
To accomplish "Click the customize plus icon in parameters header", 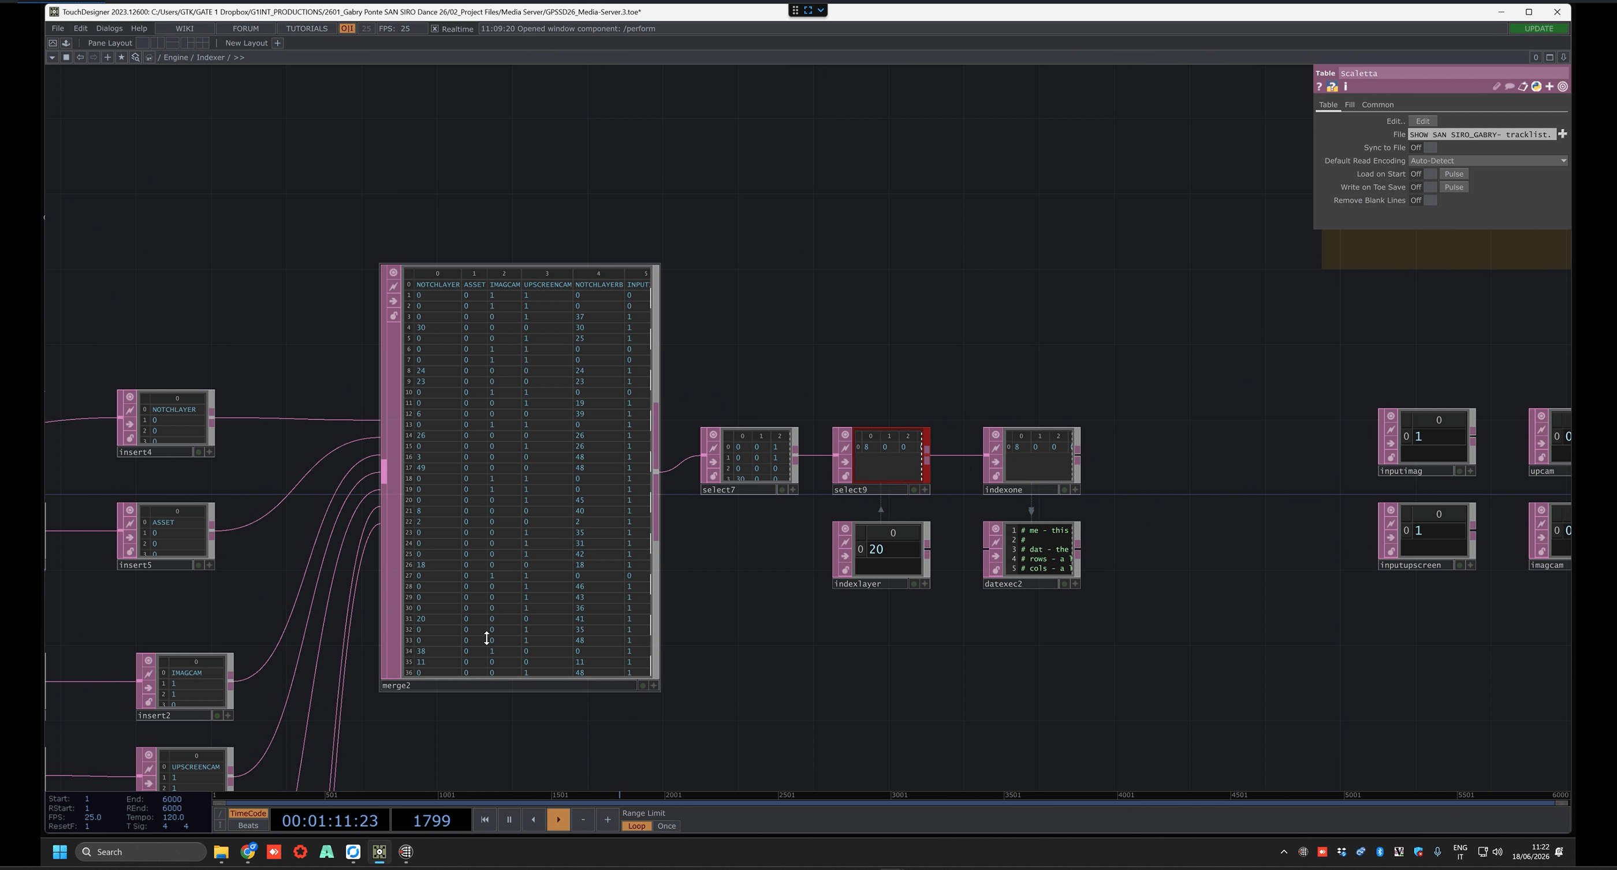I will [x=1549, y=87].
